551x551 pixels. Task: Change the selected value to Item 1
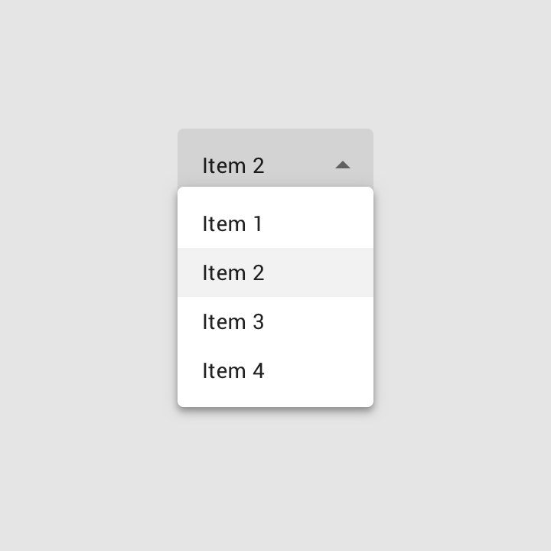coord(275,224)
